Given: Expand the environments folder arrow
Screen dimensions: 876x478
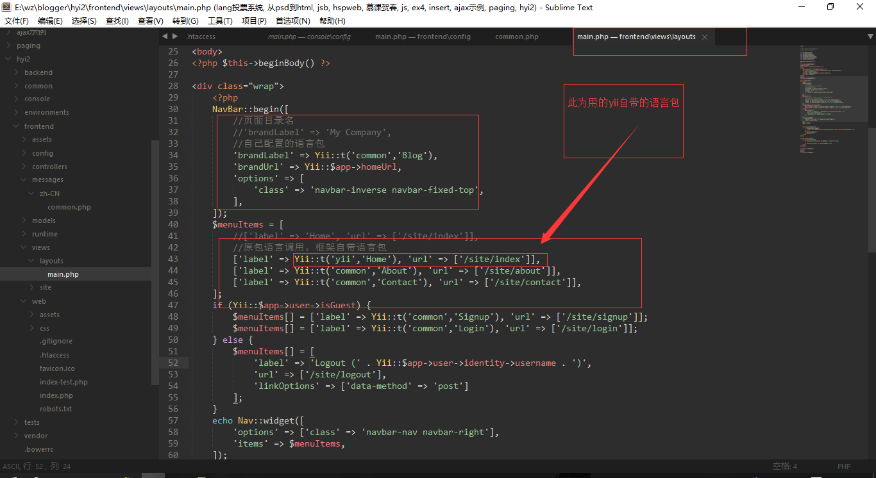Looking at the screenshot, I should pos(17,112).
